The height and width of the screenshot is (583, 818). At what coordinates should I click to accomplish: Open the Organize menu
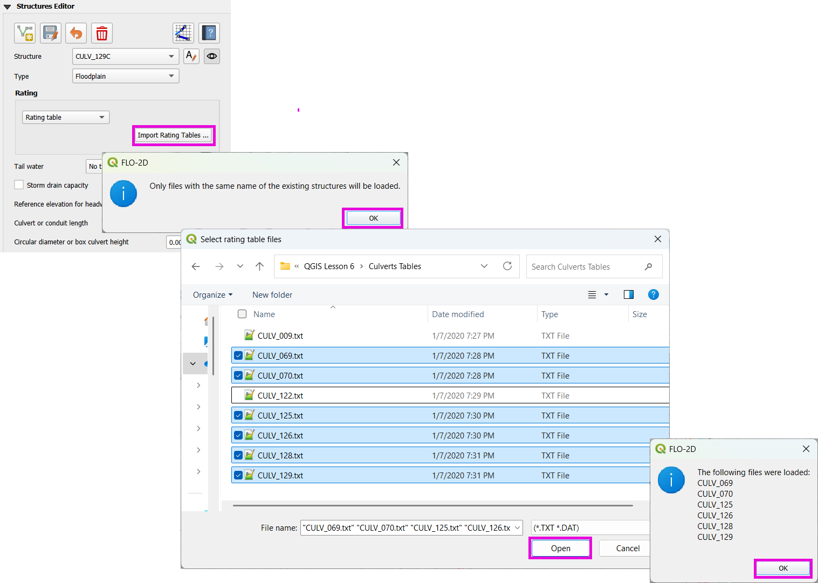[x=212, y=295]
